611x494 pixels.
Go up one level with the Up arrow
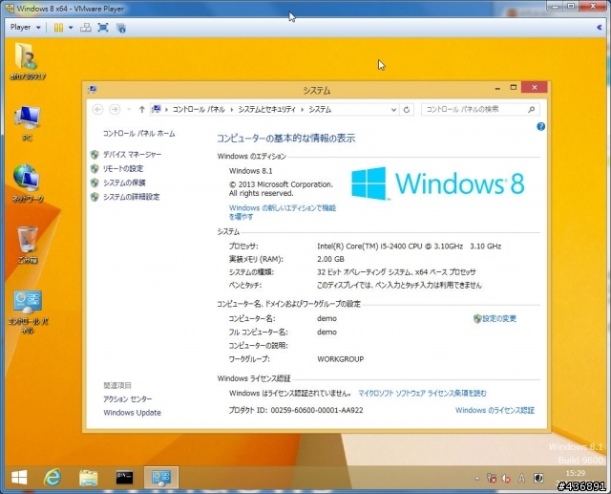pyautogui.click(x=142, y=110)
